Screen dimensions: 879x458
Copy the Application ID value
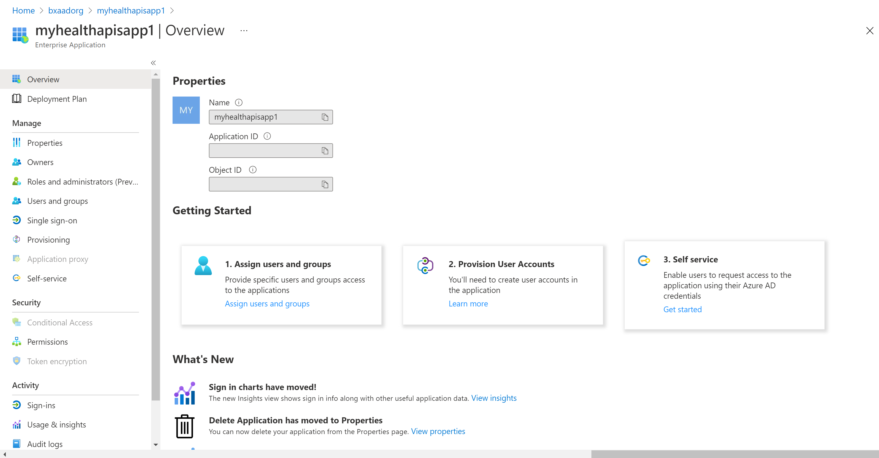pos(325,151)
